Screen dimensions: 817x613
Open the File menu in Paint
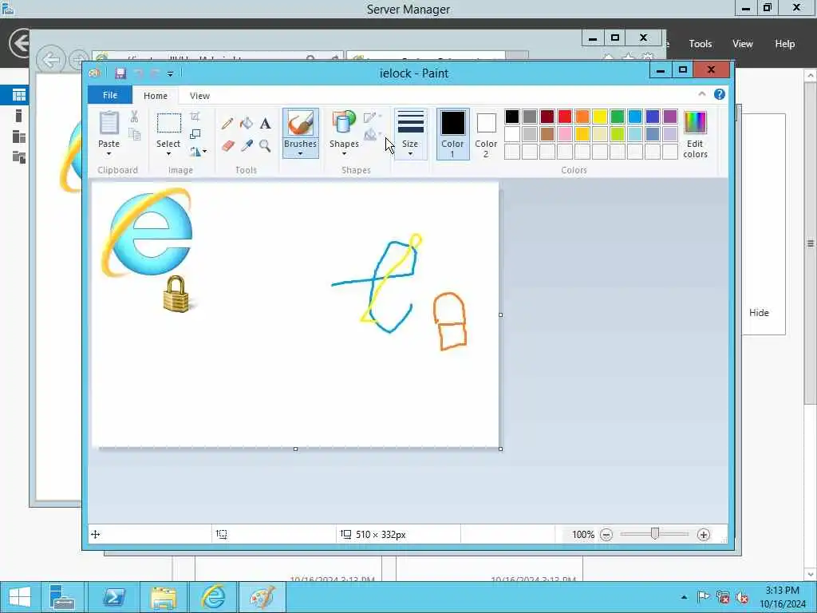[x=110, y=96]
